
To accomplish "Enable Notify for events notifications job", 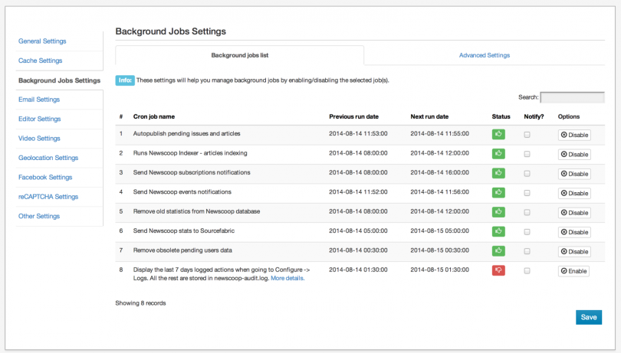I will coord(527,193).
